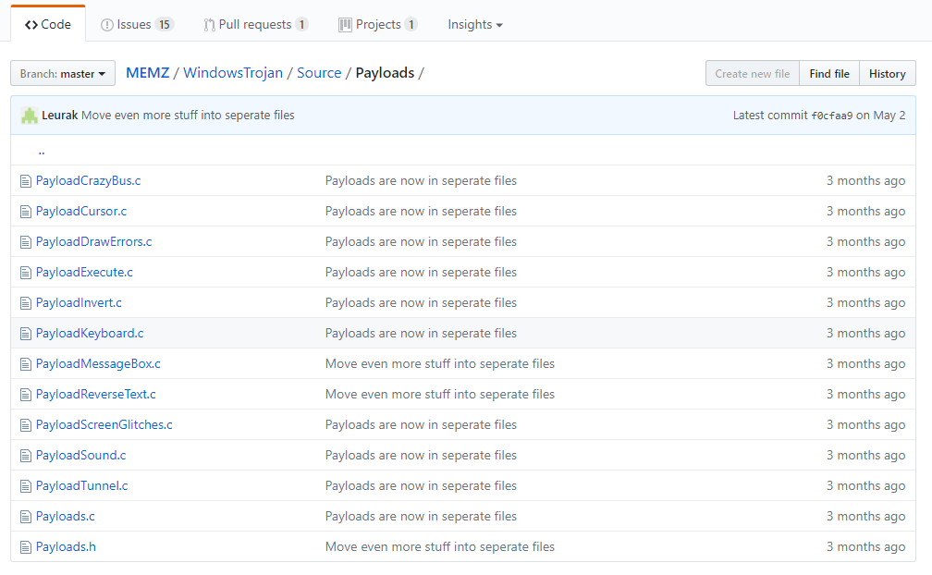Click the file icon beside Payloads.c
This screenshot has width=932, height=575.
pyautogui.click(x=26, y=517)
